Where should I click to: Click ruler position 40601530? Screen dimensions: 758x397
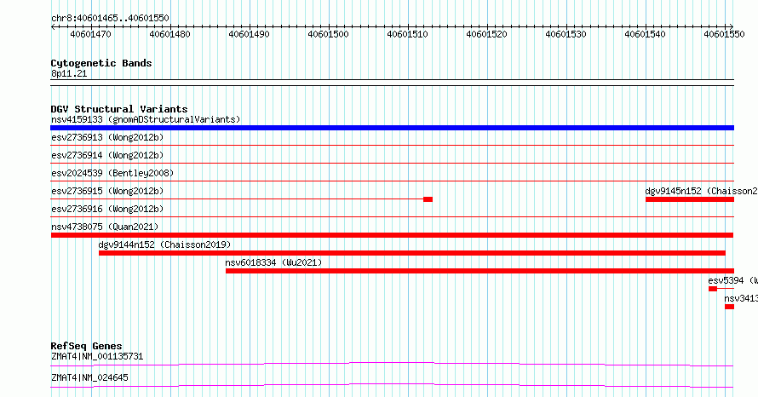(x=566, y=34)
